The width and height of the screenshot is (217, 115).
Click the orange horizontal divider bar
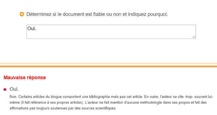tap(108, 65)
